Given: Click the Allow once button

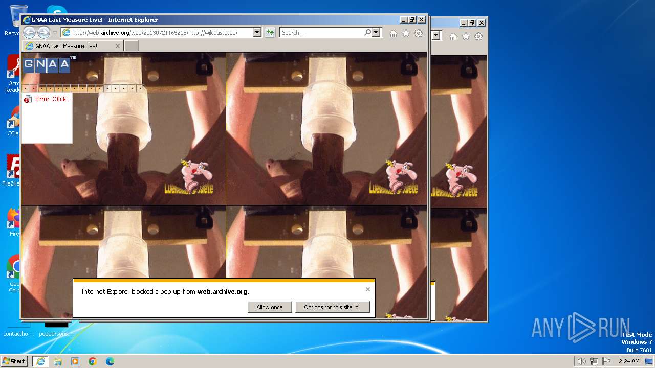Looking at the screenshot, I should pos(270,307).
